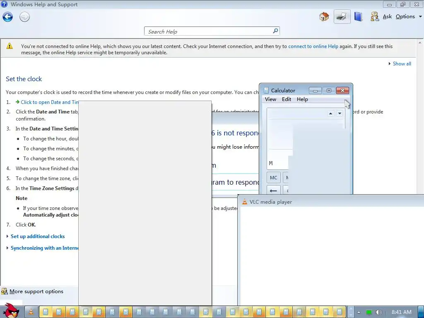The height and width of the screenshot is (318, 424).
Task: Click Help pane scrollbar up arrow
Action: point(420,43)
